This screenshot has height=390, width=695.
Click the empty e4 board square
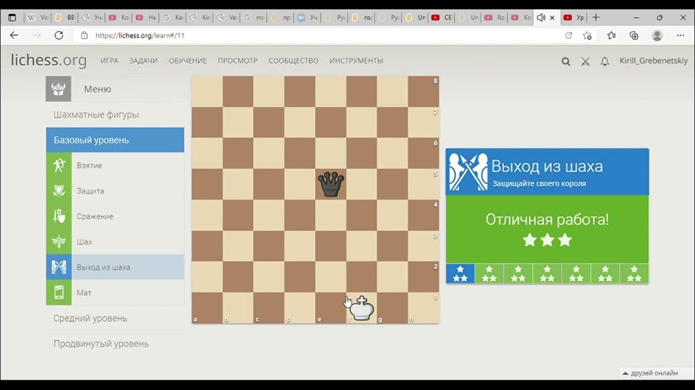point(331,215)
